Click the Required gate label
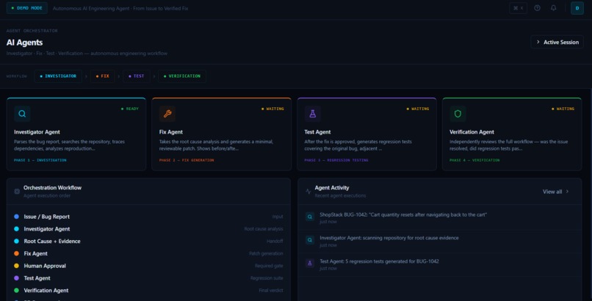 [x=269, y=266]
